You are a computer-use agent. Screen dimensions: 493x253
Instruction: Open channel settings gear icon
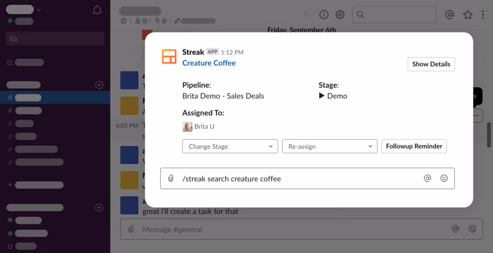click(340, 15)
